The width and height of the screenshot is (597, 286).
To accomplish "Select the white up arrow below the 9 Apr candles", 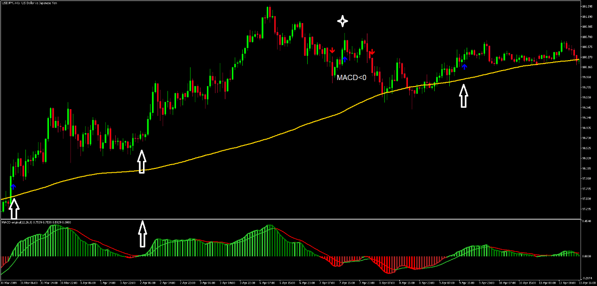I will [x=464, y=96].
